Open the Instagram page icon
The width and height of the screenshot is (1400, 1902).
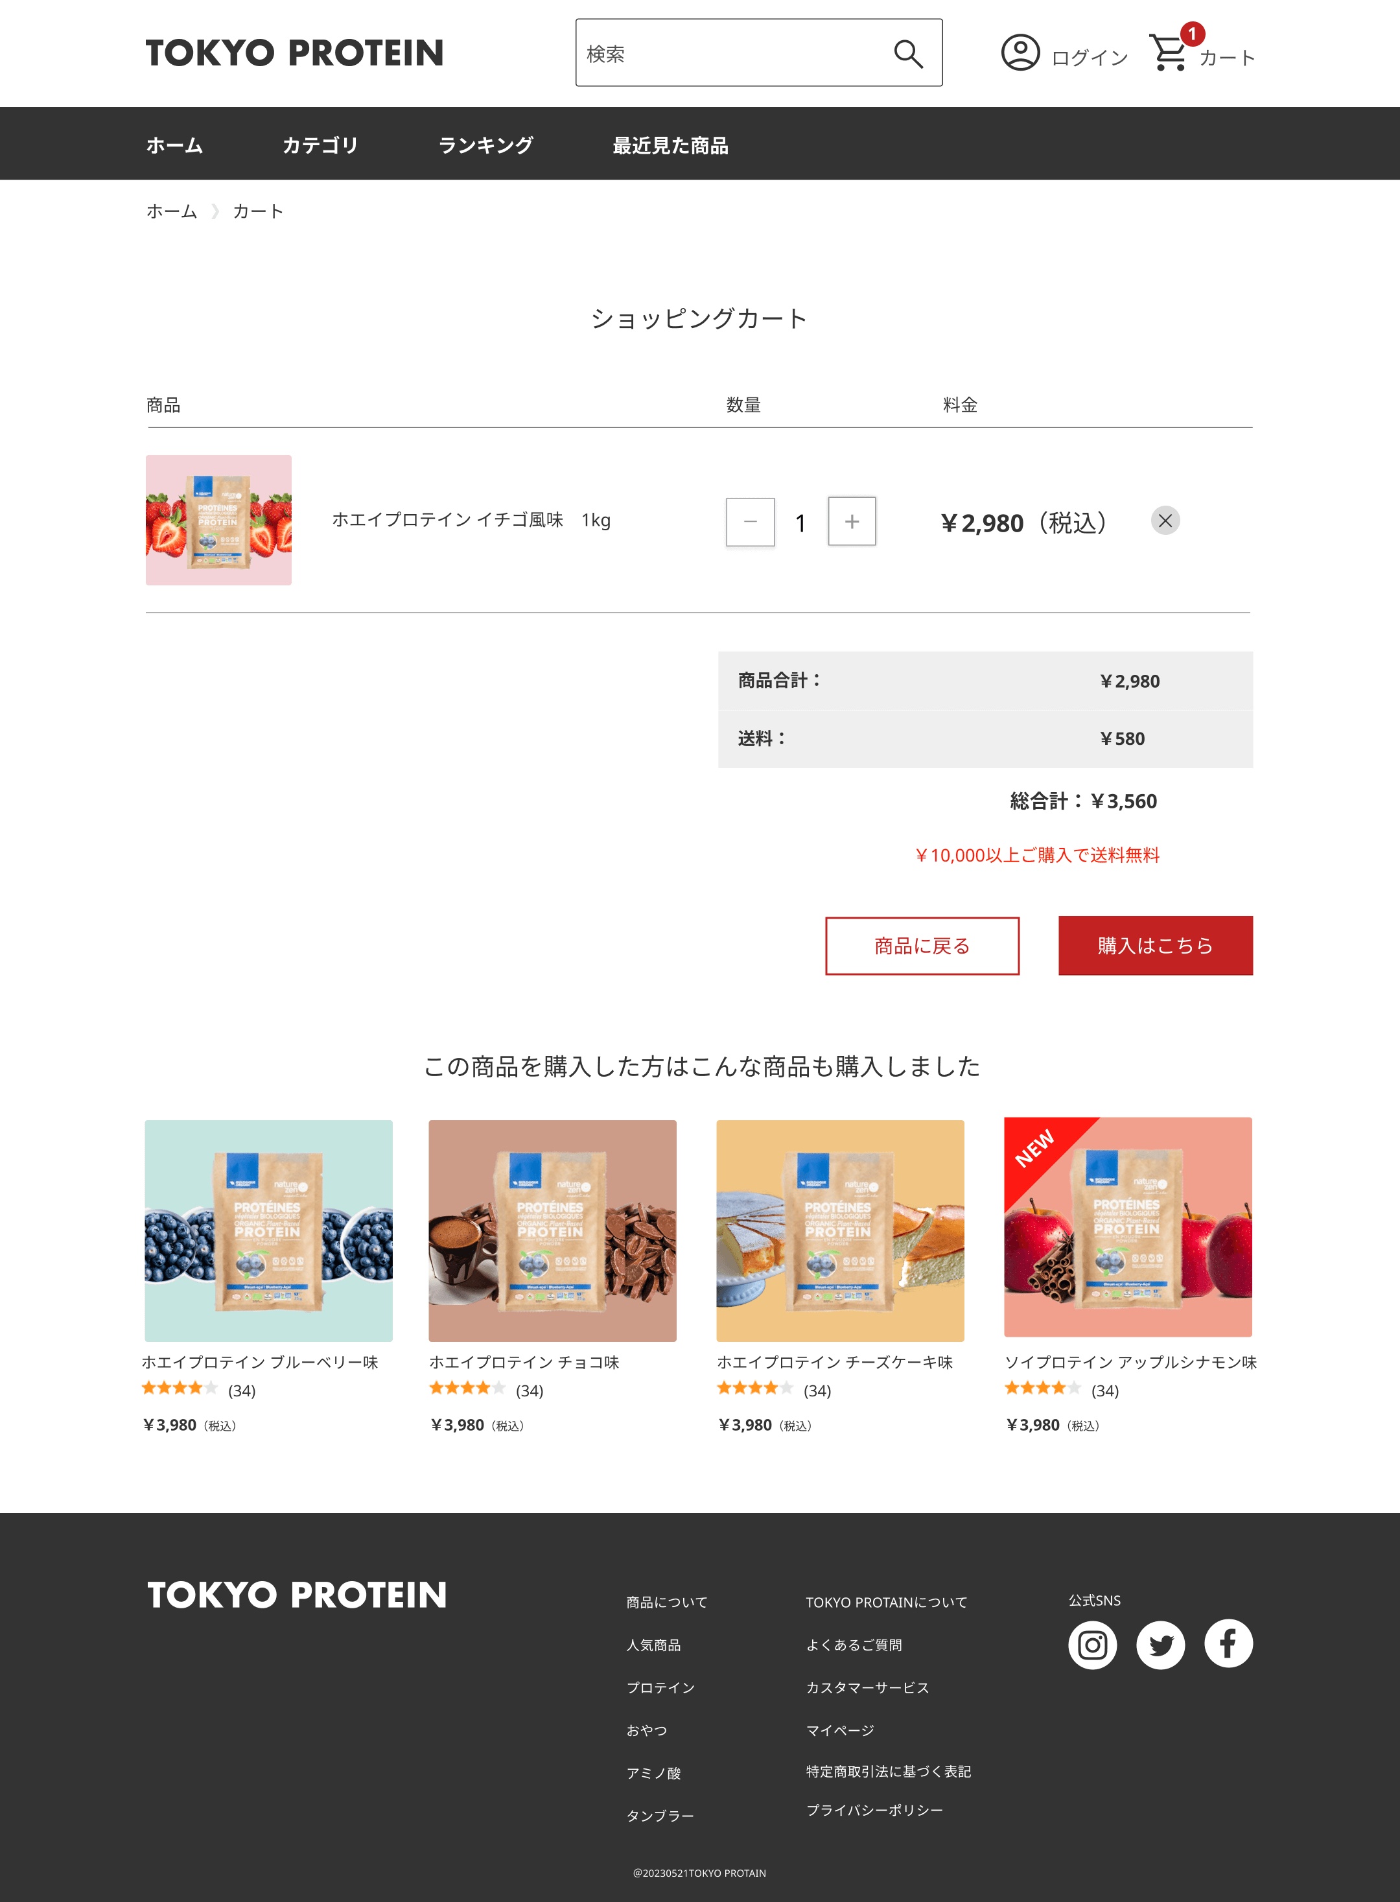click(1092, 1645)
